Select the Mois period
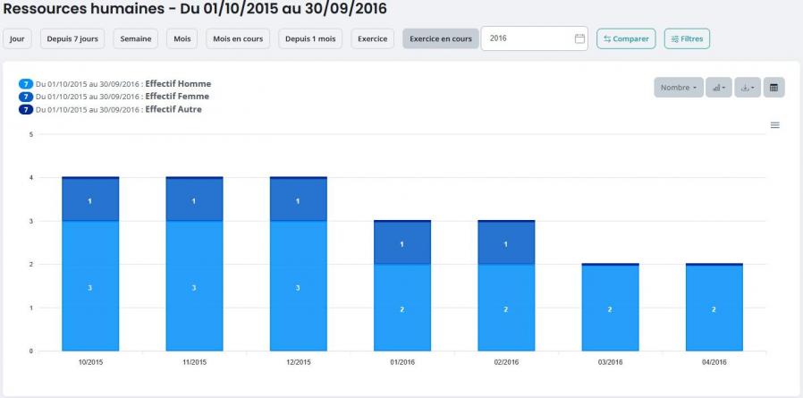803x398 pixels. coord(182,39)
